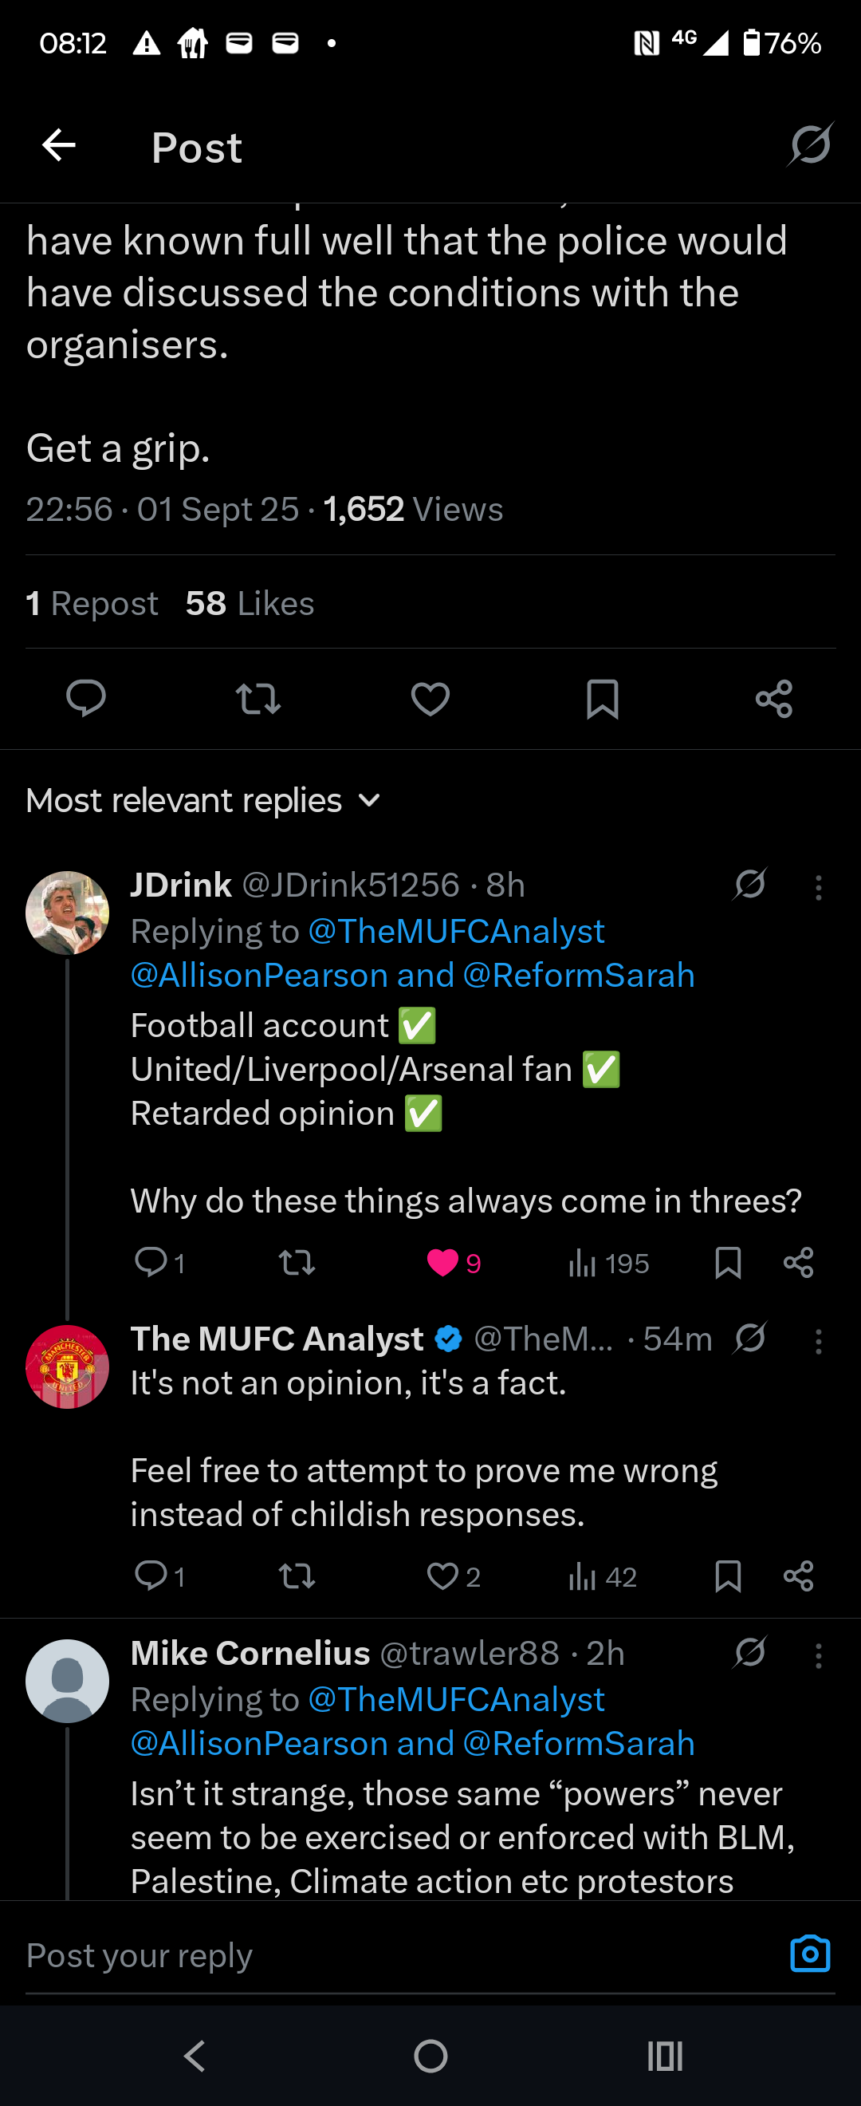Open Grok icon on Mike Cornelius reply

point(750,1651)
